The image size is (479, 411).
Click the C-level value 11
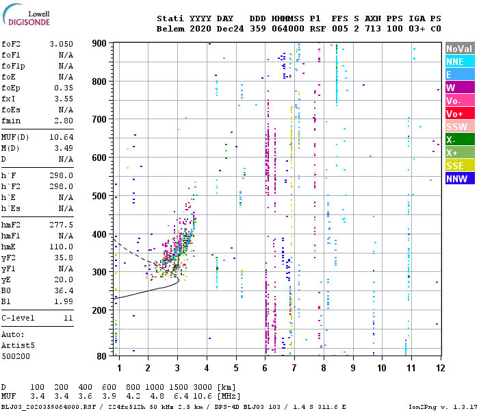pyautogui.click(x=68, y=318)
